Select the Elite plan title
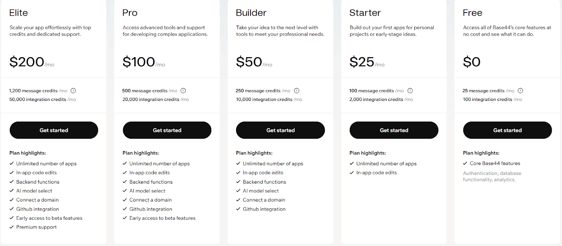 [18, 13]
